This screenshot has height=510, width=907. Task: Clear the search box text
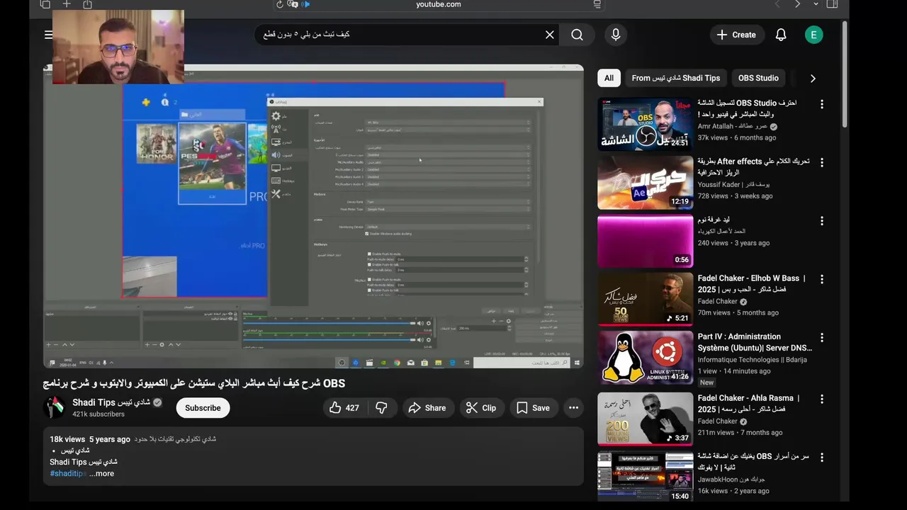[549, 35]
